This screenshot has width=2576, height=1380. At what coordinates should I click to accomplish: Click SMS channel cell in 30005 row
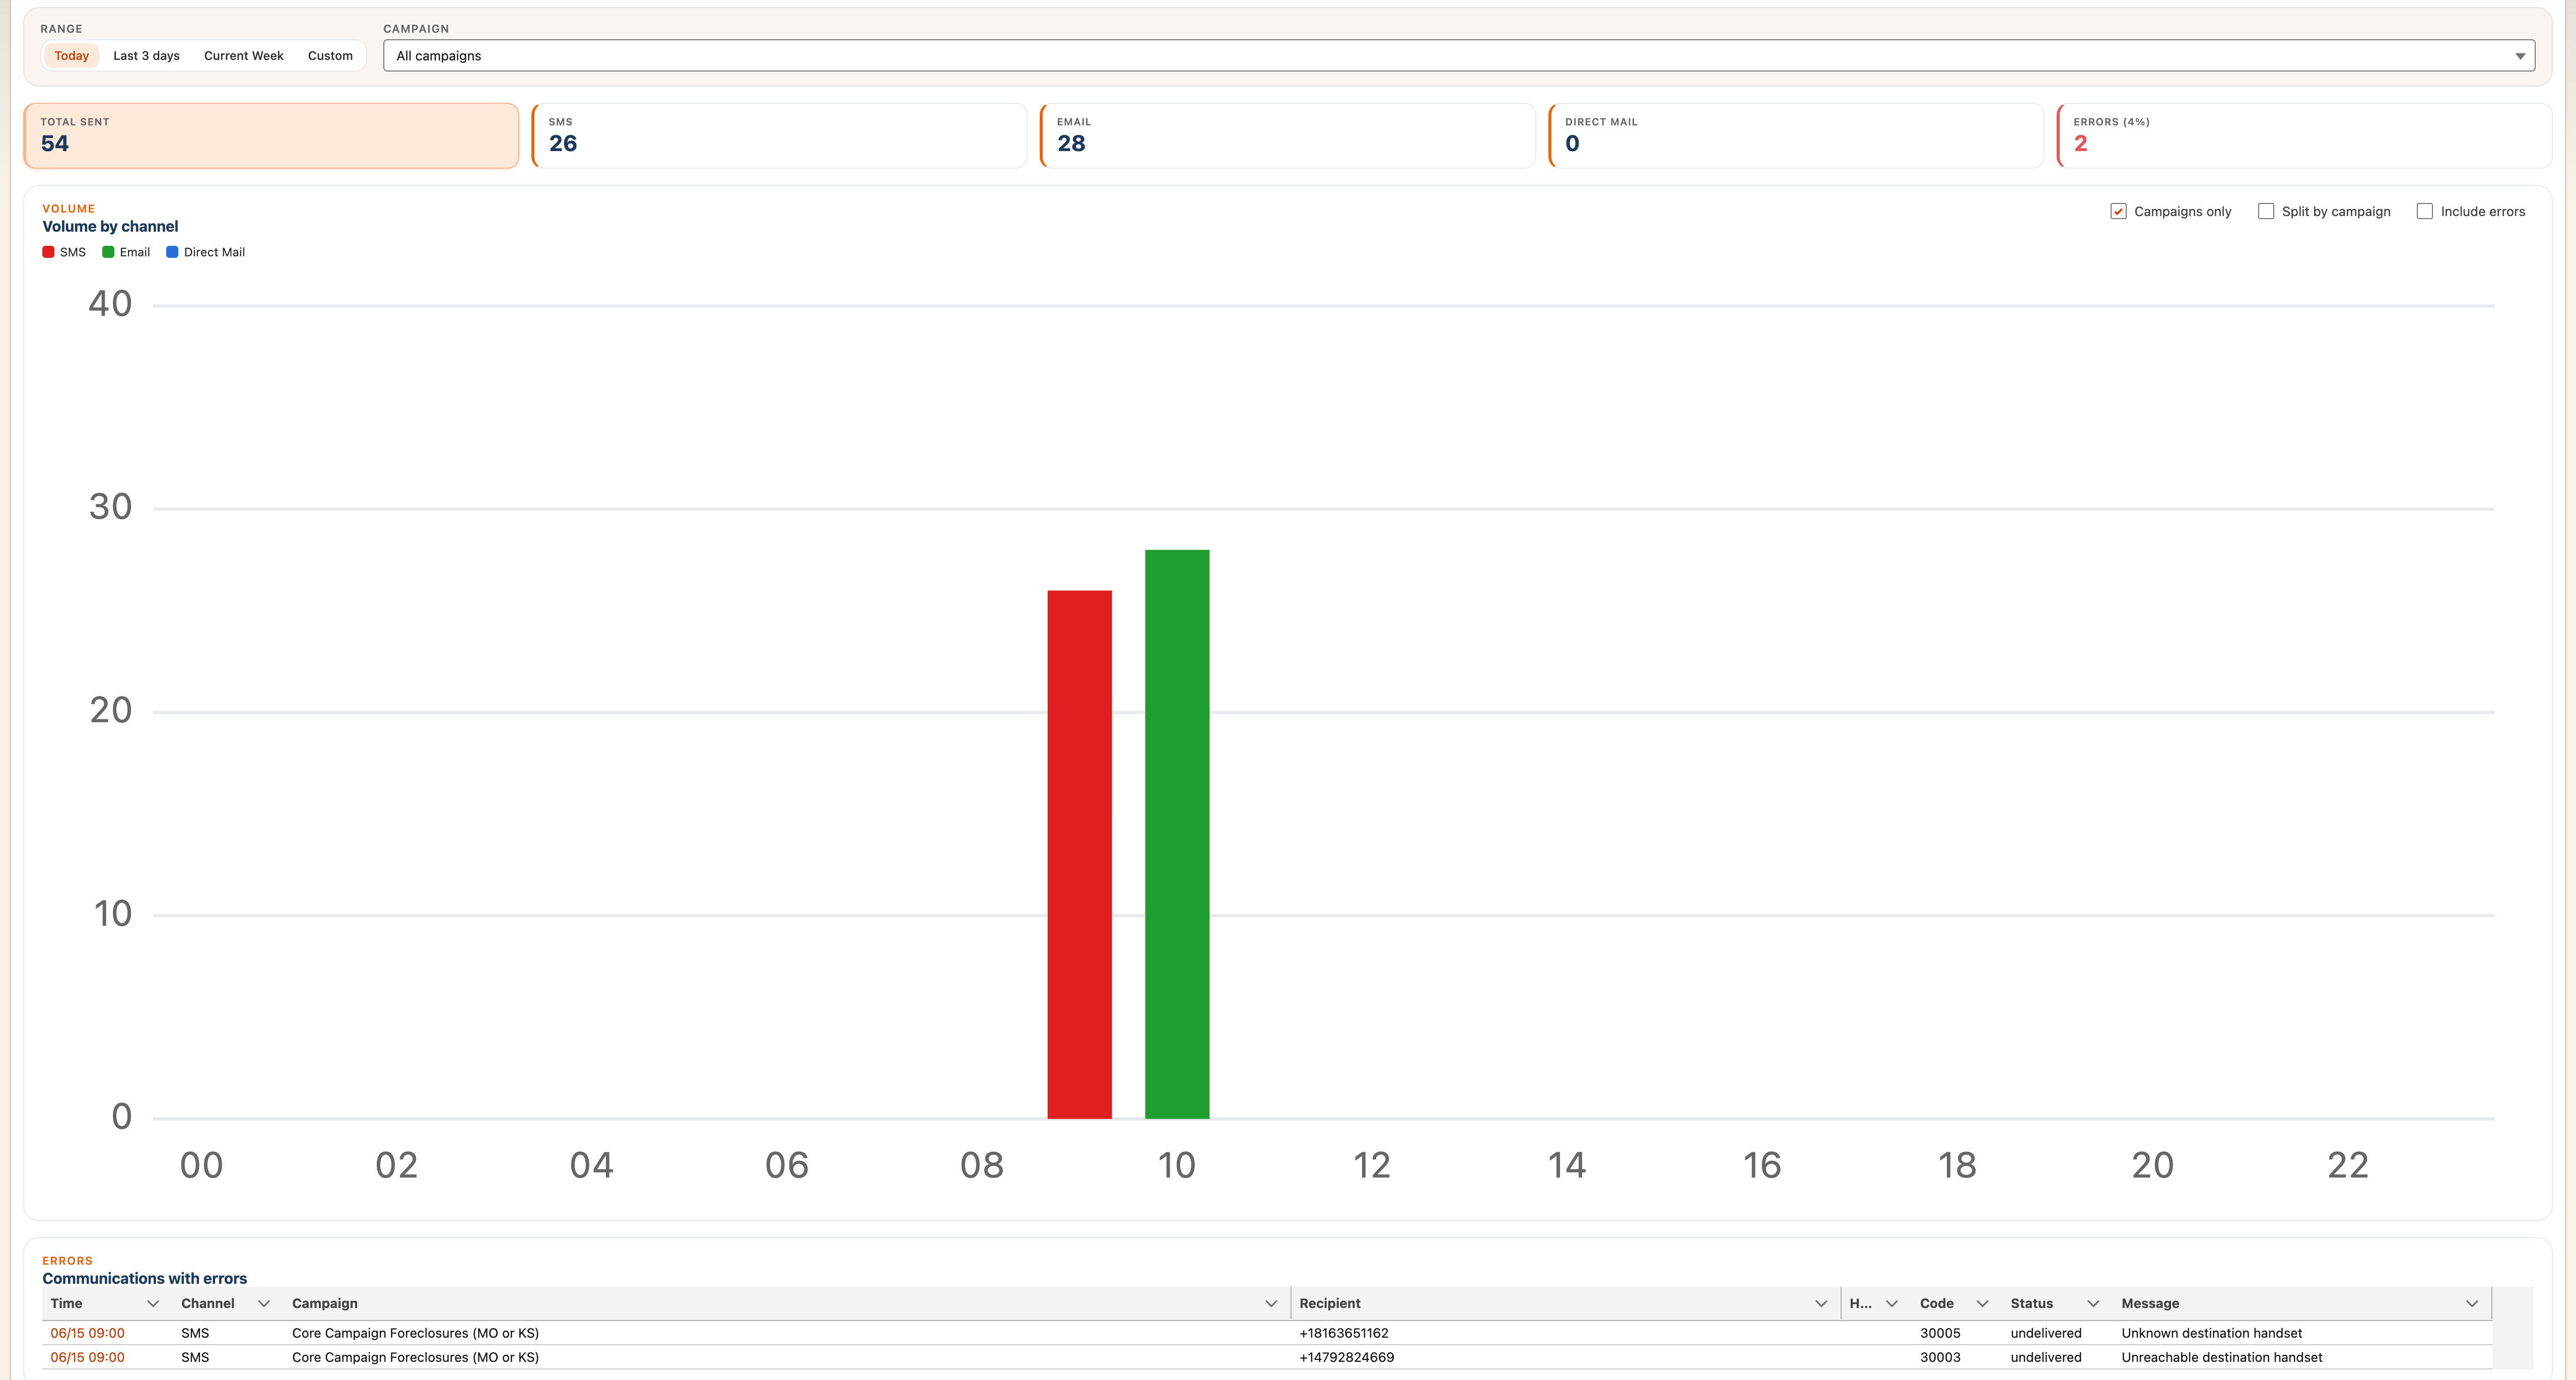tap(195, 1333)
